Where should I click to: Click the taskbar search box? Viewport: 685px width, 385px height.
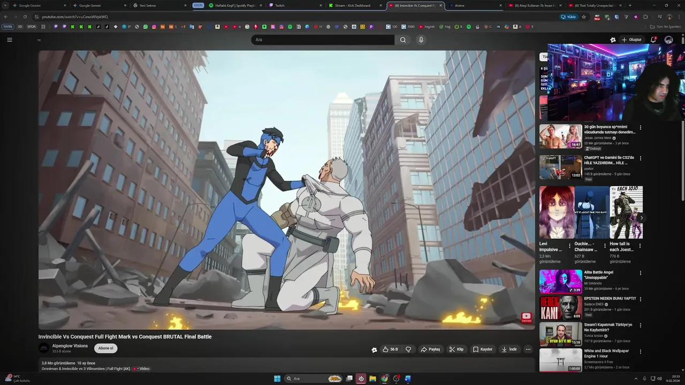(x=314, y=379)
